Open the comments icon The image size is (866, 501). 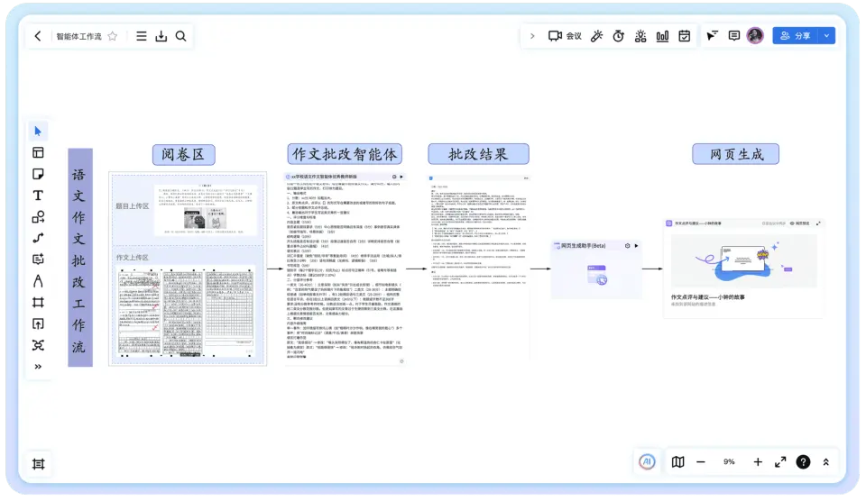tap(734, 36)
